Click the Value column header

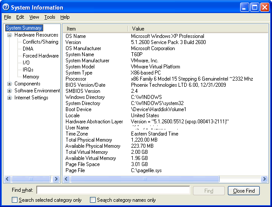tap(198, 29)
